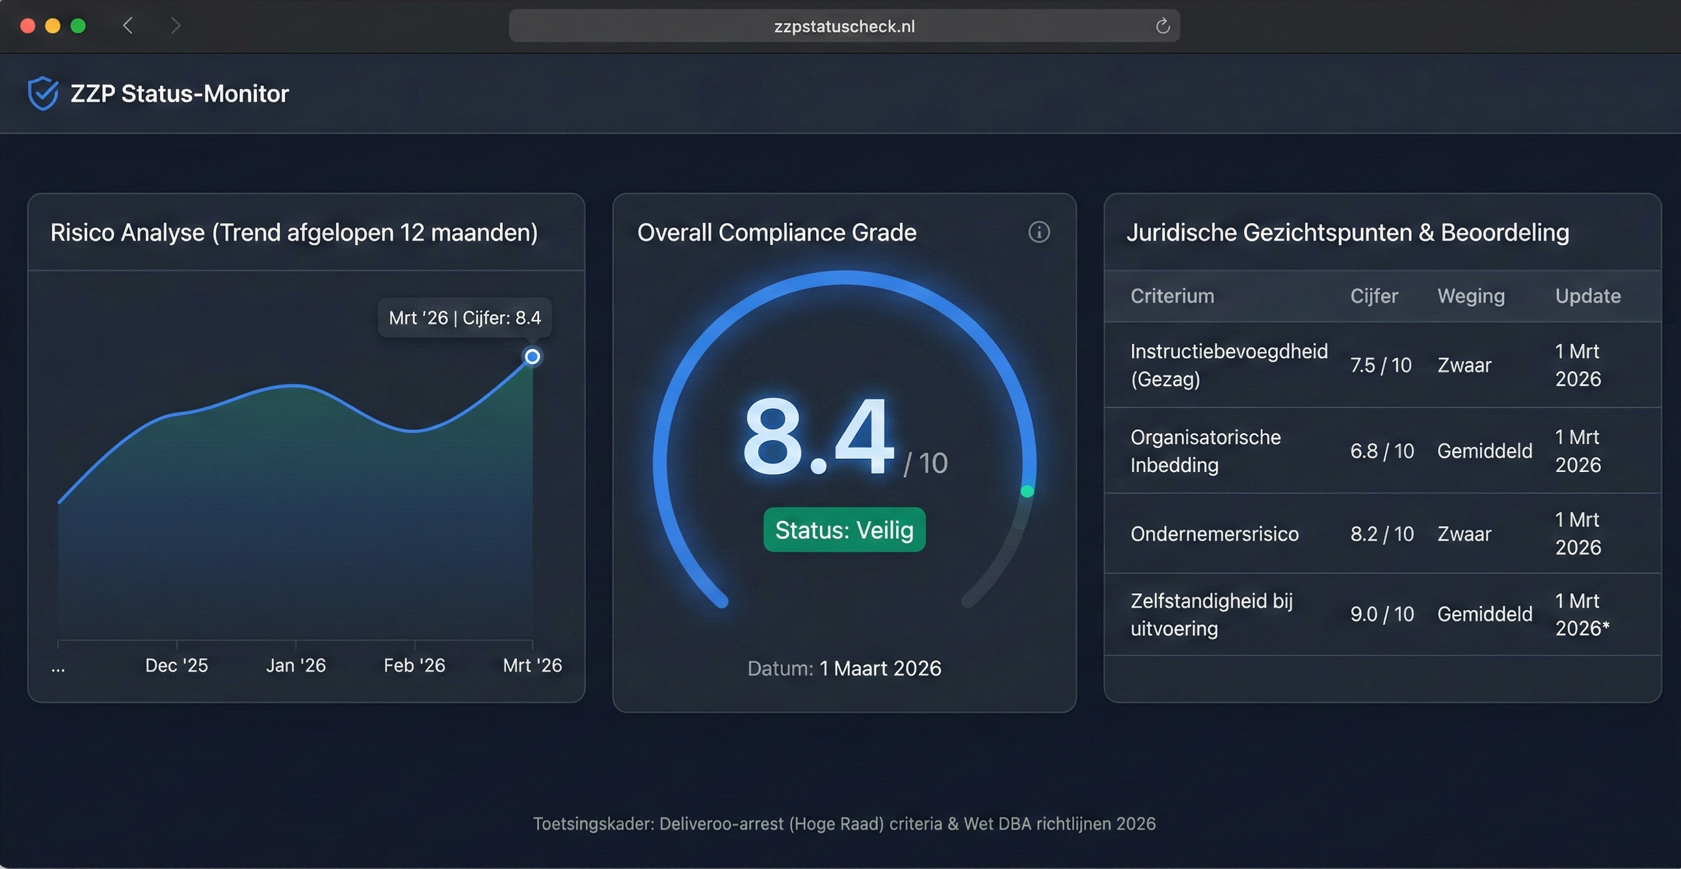Go back with browser back arrow
The image size is (1681, 869).
tap(128, 26)
